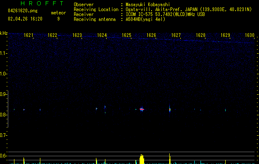Click the green meteor label
The width and height of the screenshot is (259, 164).
pyautogui.click(x=58, y=13)
